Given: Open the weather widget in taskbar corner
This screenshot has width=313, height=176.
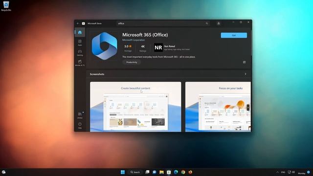Looking at the screenshot, I should click(3, 172).
